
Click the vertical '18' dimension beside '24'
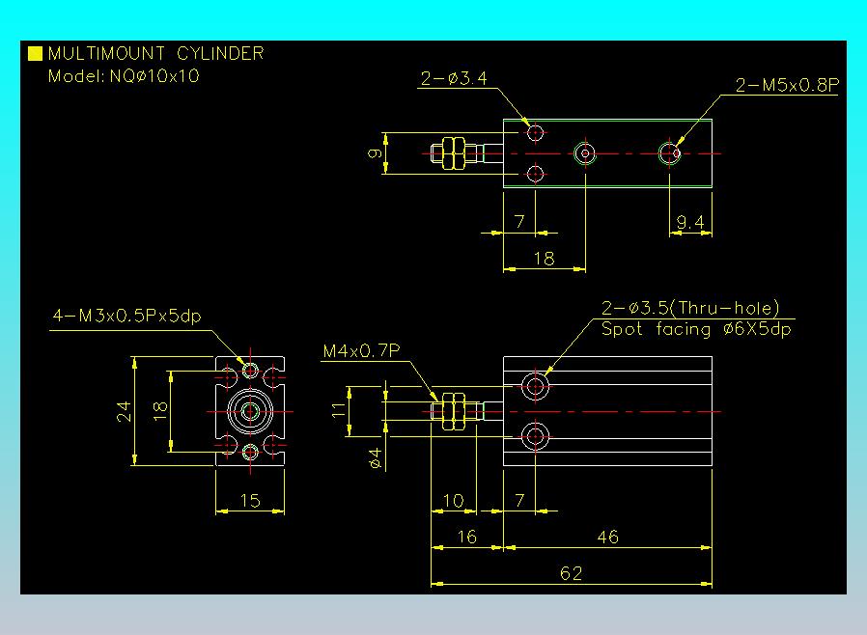[160, 411]
